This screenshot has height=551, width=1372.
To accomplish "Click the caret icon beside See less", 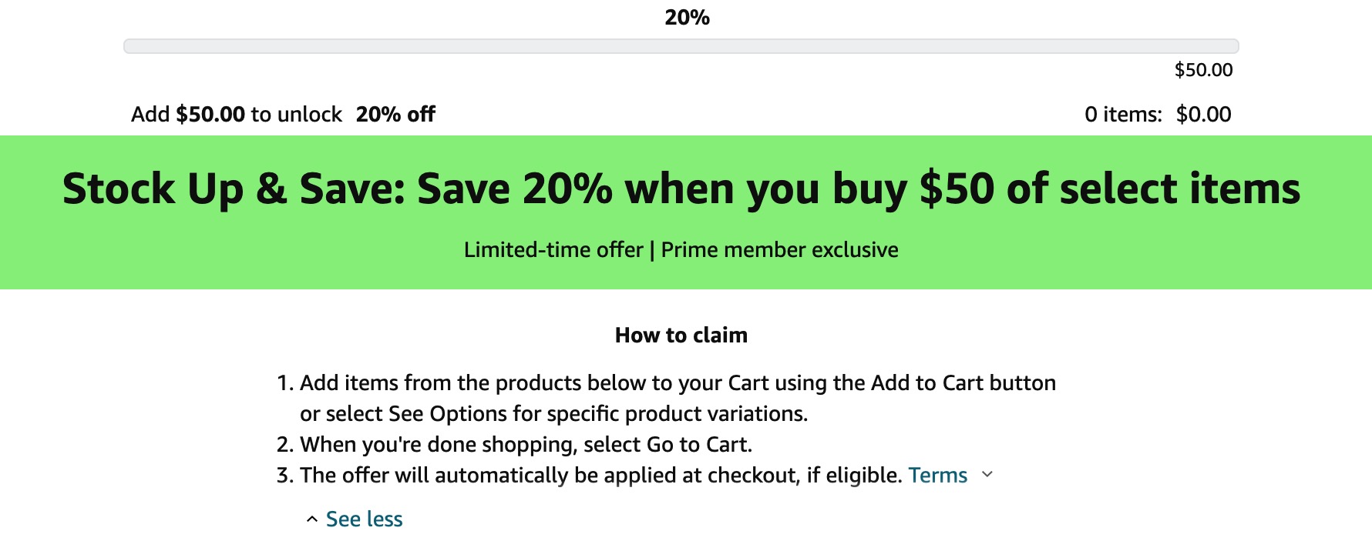I will tap(311, 519).
